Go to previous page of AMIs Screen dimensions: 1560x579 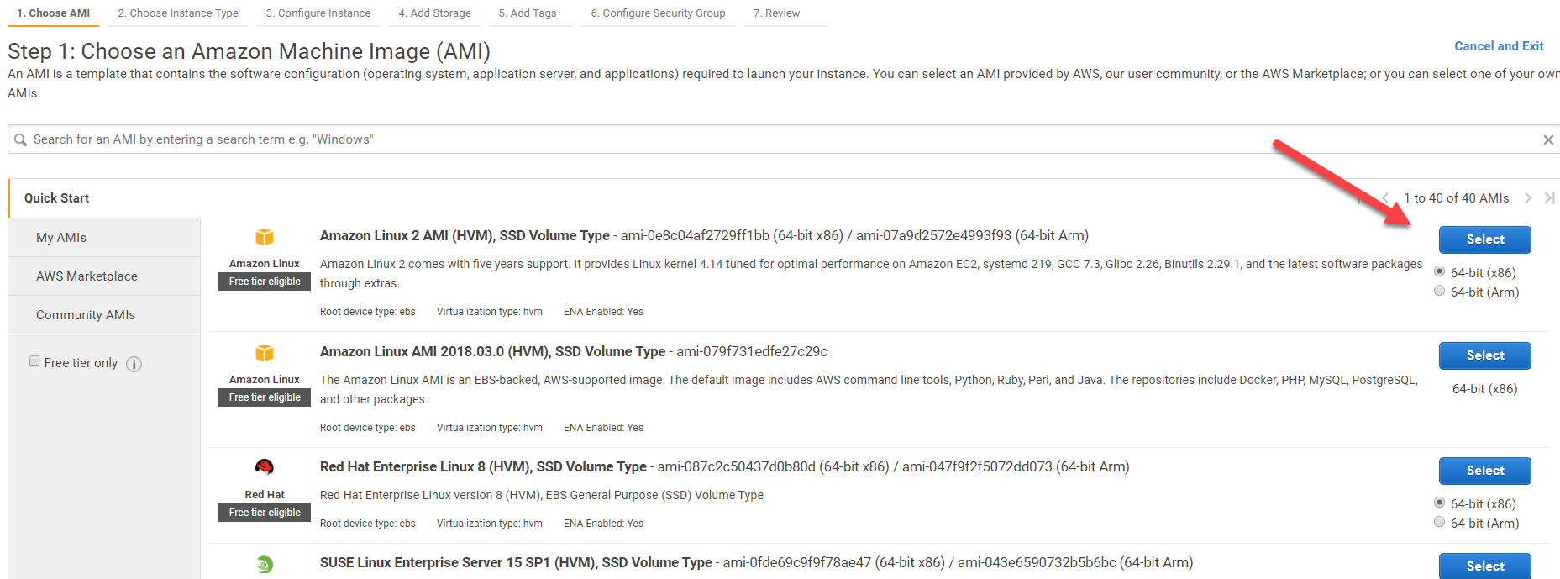click(x=1385, y=198)
